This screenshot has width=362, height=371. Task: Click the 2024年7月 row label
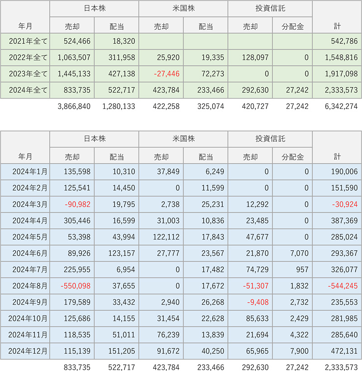coord(30,269)
